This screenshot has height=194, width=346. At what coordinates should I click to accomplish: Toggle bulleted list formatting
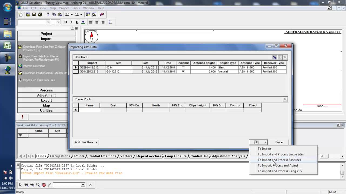point(110,22)
